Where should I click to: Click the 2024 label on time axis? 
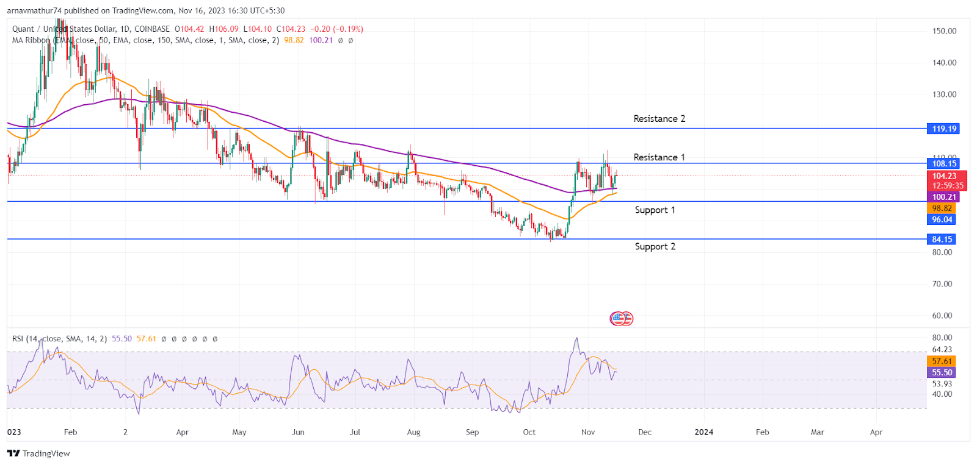[x=703, y=432]
